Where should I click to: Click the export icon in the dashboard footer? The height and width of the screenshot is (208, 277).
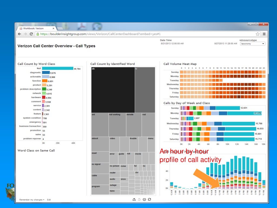[x=134, y=200]
